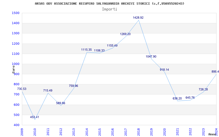219x137 pixels.
Task: Select the 1115.35 data label
Action: pos(87,50)
